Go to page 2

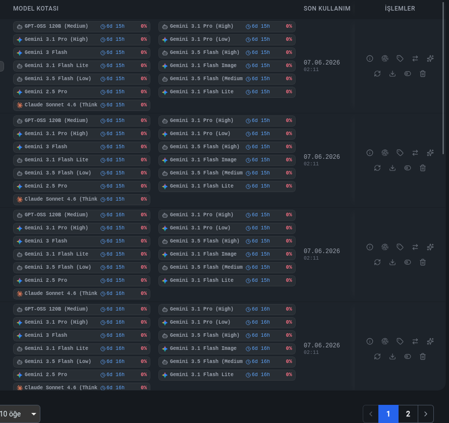click(408, 414)
